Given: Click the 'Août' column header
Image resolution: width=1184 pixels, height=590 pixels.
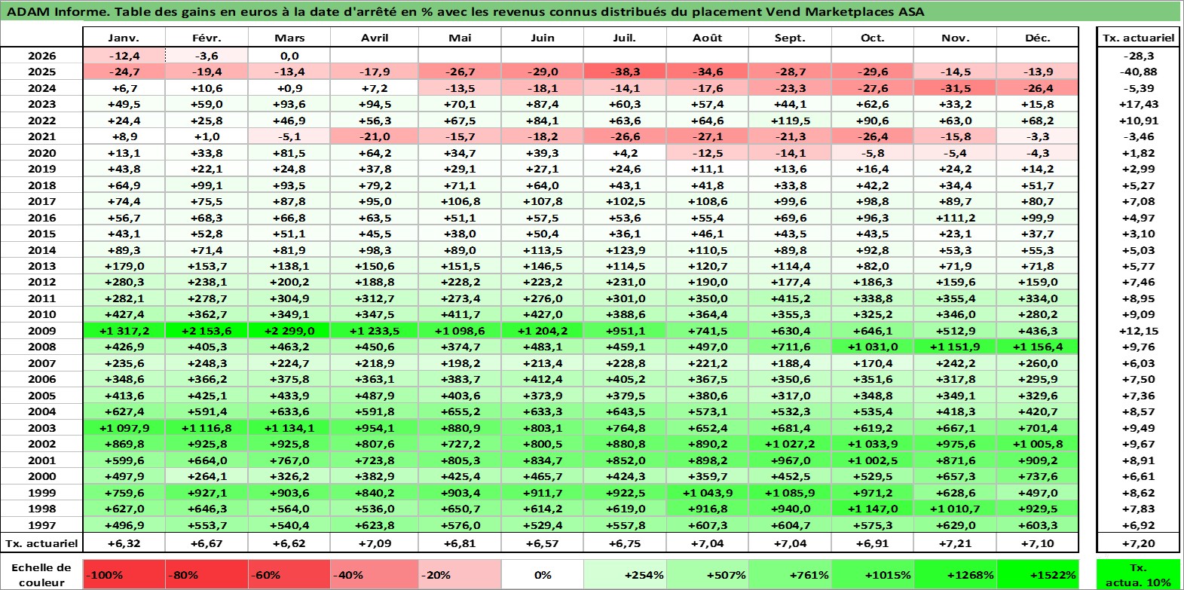Looking at the screenshot, I should tap(707, 38).
